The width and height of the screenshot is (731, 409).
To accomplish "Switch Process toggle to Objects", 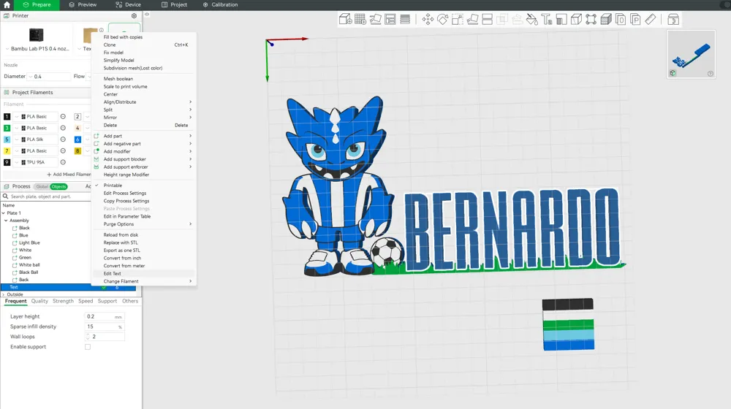I will (x=58, y=187).
